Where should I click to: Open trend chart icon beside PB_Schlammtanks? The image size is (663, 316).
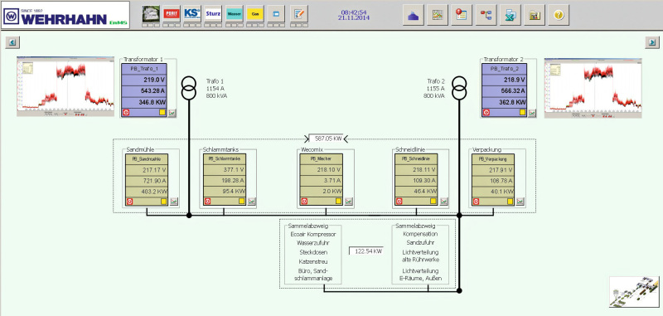coord(252,202)
